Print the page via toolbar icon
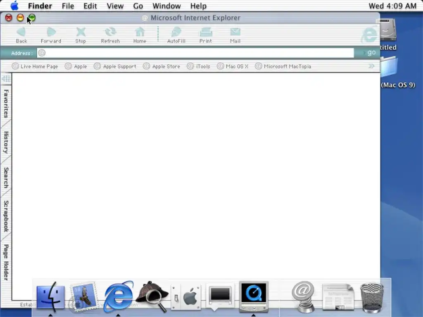 (206, 35)
